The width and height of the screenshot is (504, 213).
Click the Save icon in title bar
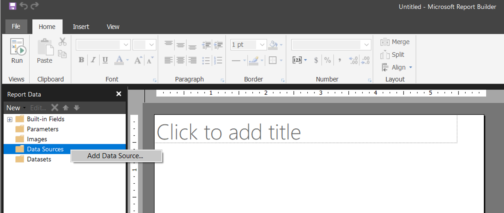click(12, 6)
